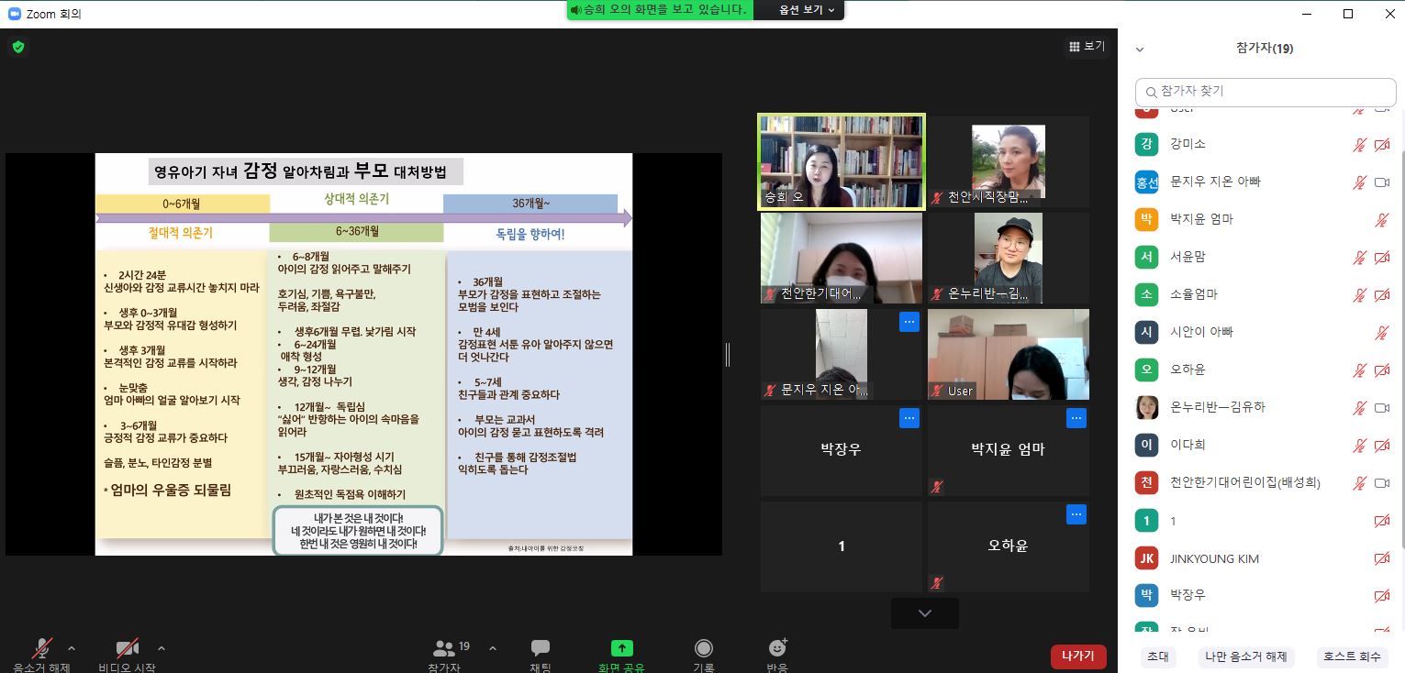Click the green encryption shield icon
Screen dimensions: 1405x673
click(18, 47)
